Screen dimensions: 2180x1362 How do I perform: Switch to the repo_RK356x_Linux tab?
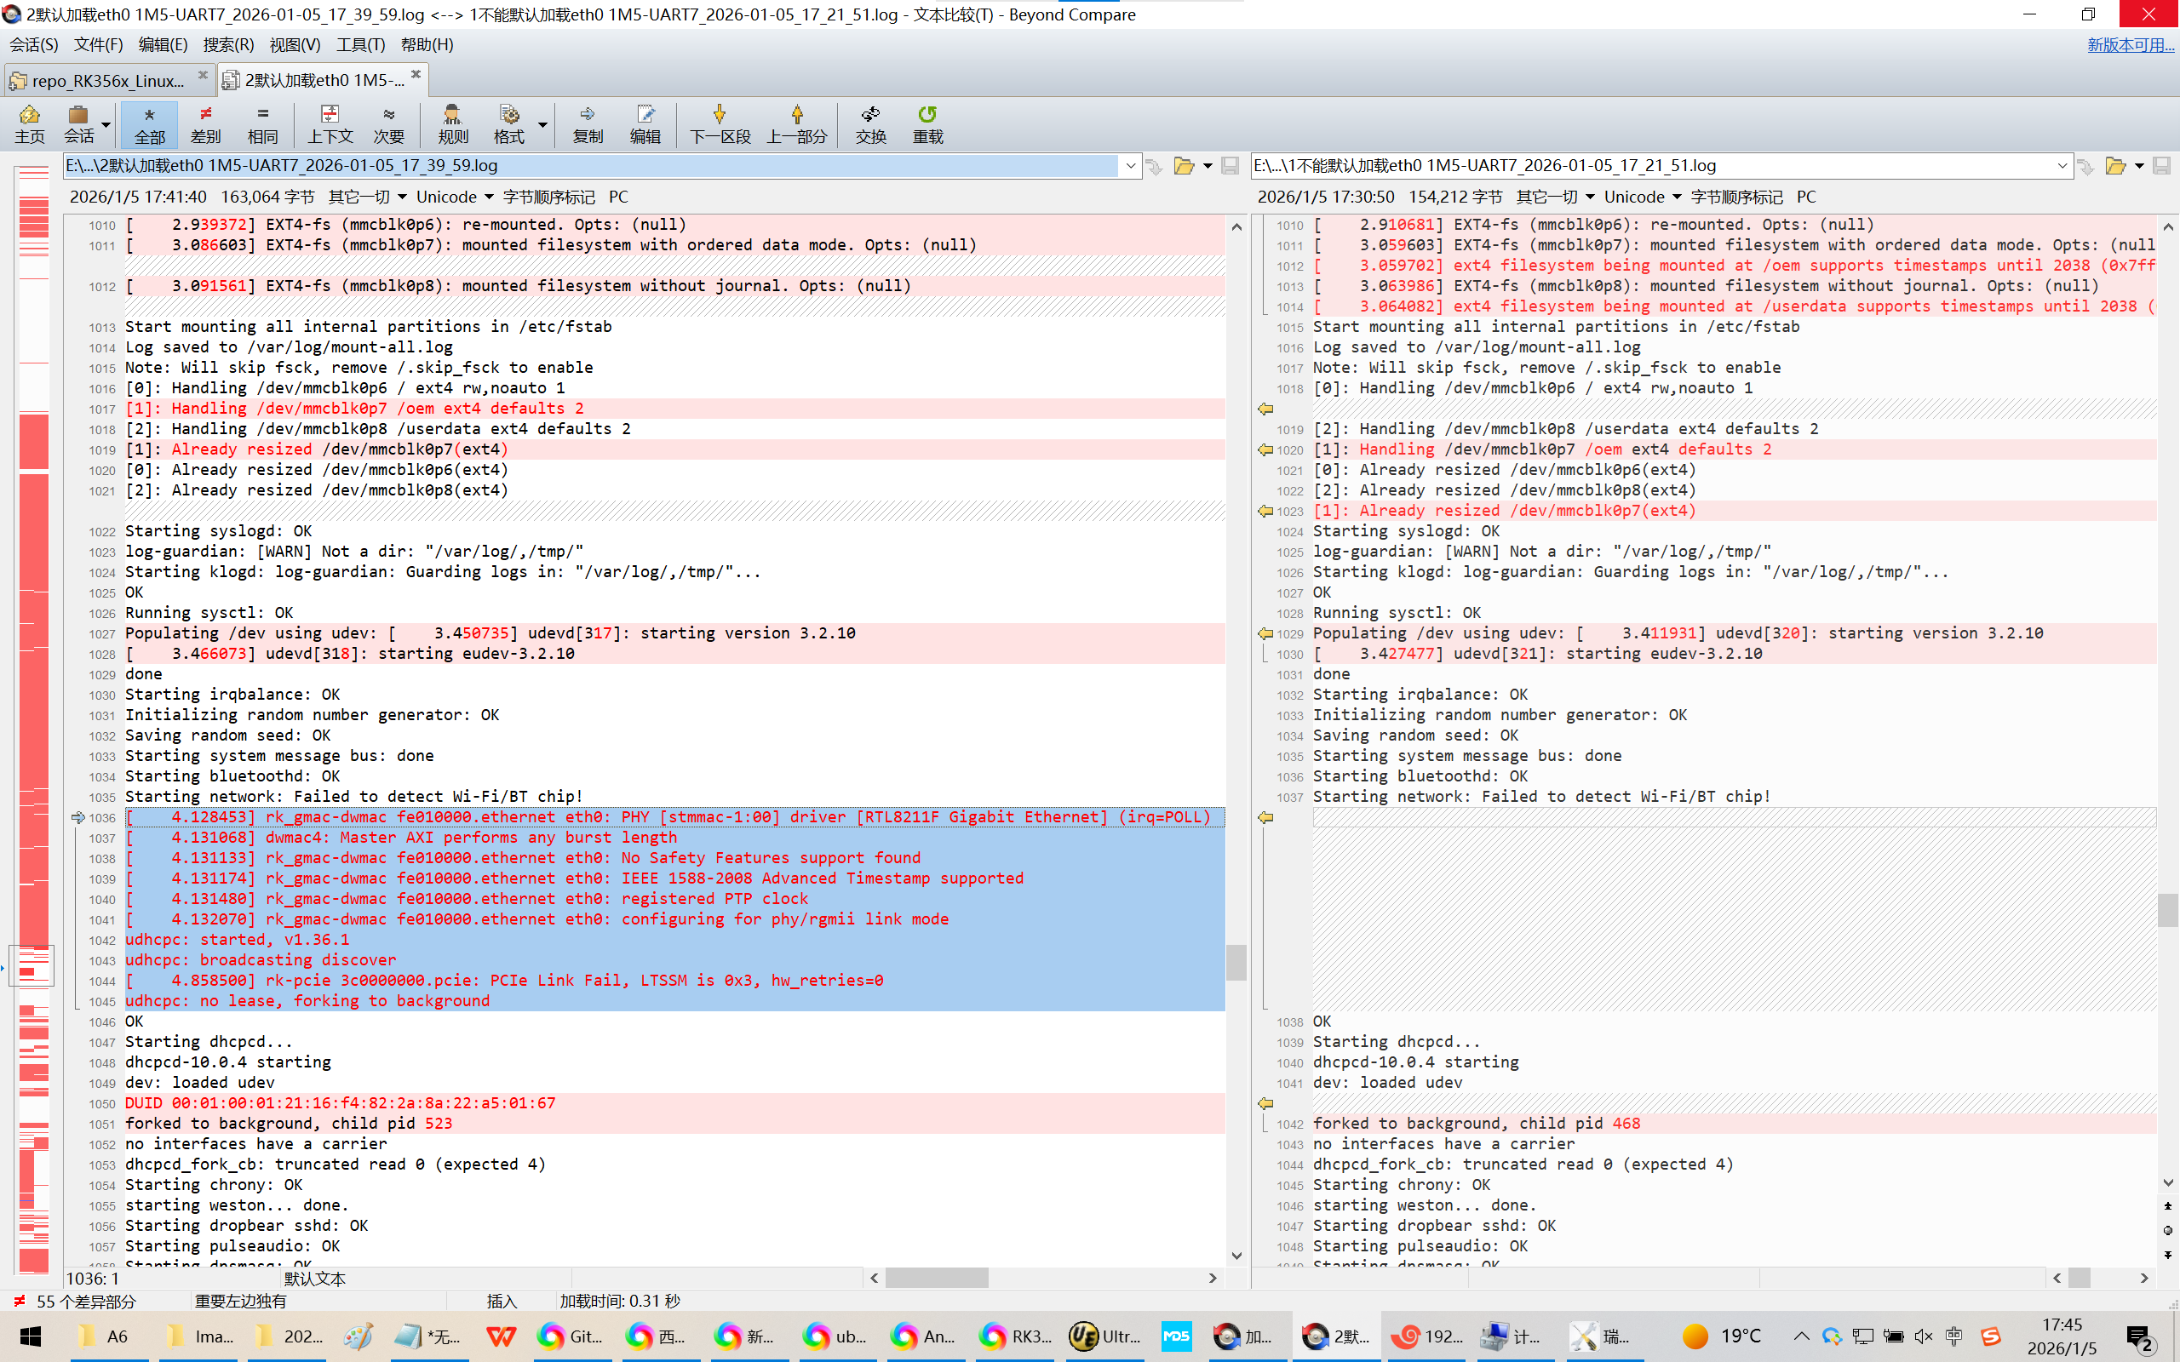(106, 80)
